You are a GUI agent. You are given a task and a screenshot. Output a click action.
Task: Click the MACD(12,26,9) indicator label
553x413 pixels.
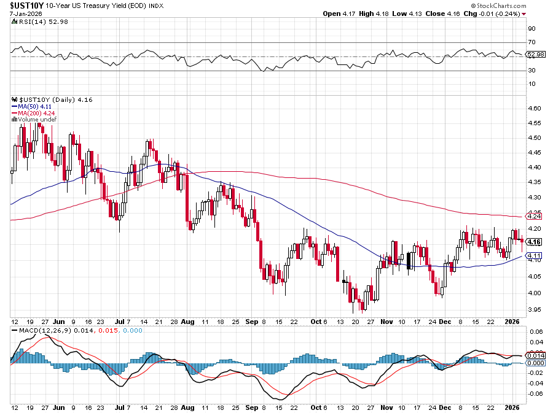[40, 332]
